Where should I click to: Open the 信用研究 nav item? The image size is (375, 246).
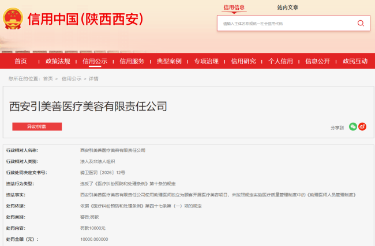pos(243,62)
